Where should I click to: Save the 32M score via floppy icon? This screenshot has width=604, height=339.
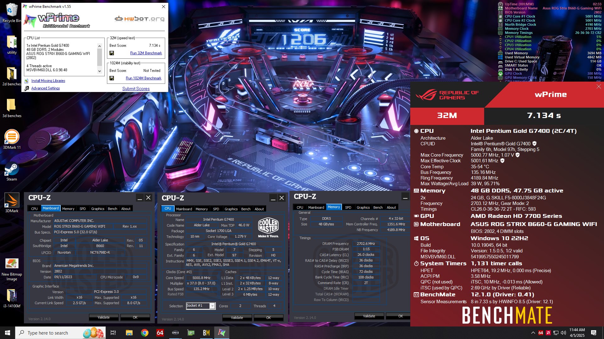112,53
